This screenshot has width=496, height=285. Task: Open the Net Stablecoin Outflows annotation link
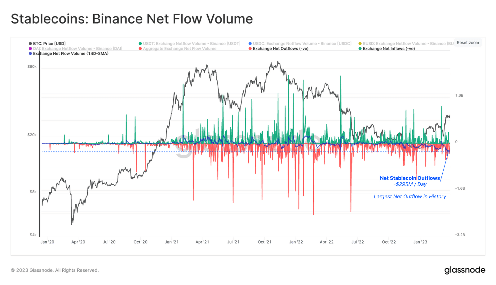[x=410, y=178]
